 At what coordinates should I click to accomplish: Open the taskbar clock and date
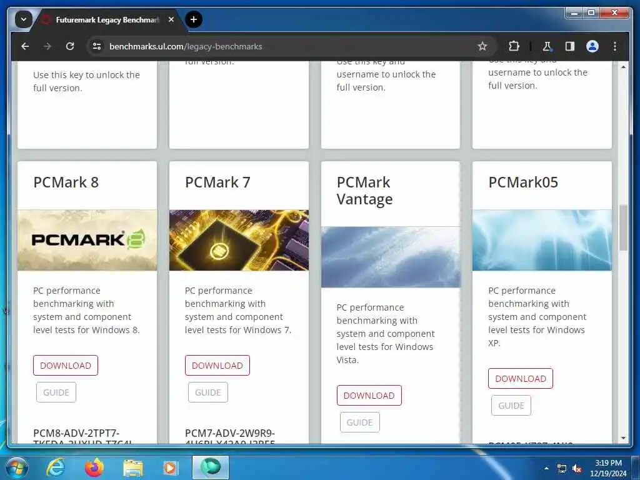[x=608, y=468]
